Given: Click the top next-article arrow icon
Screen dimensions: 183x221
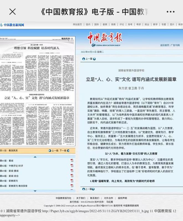Looking at the screenshot, I should (94, 59).
